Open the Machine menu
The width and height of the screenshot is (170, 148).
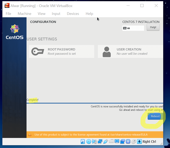click(25, 14)
